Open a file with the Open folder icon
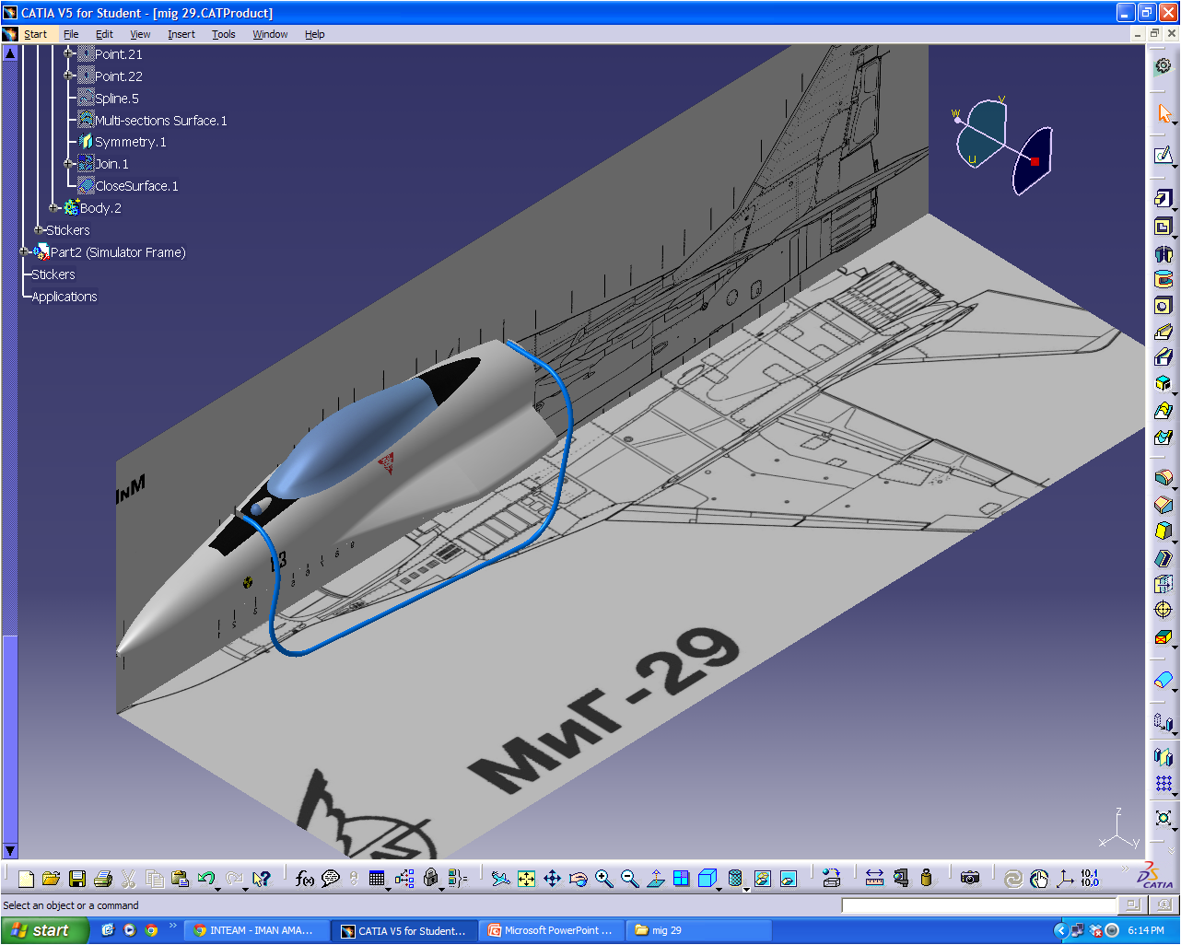Image resolution: width=1181 pixels, height=945 pixels. pos(52,879)
